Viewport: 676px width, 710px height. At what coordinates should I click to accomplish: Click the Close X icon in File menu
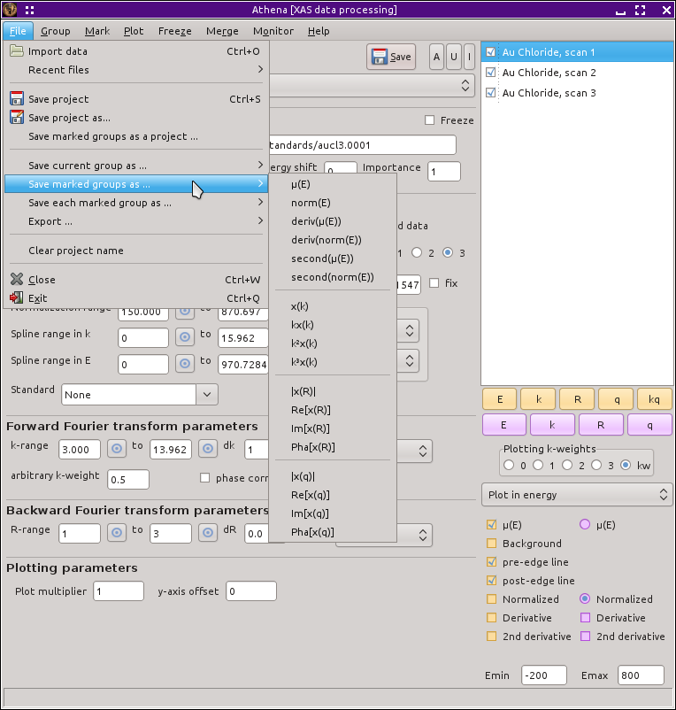pyautogui.click(x=17, y=280)
